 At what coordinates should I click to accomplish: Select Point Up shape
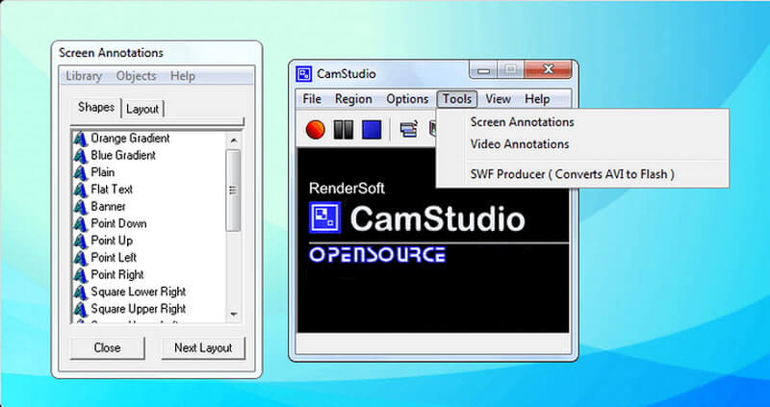click(112, 242)
